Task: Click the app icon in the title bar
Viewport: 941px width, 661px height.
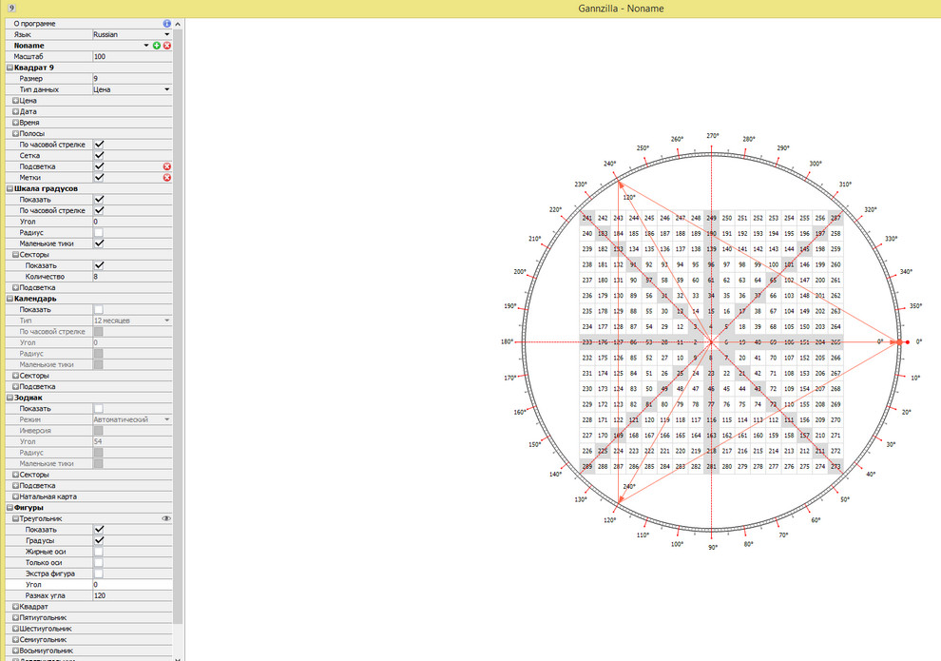Action: click(x=10, y=8)
